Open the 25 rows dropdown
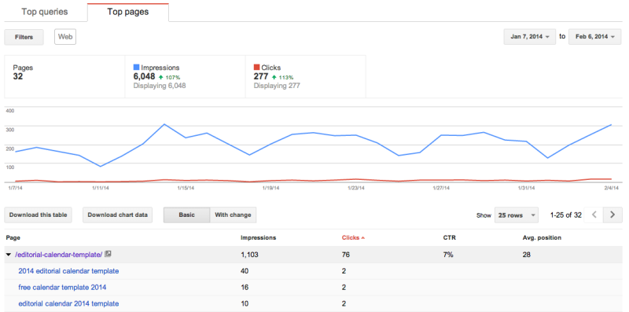 point(517,215)
